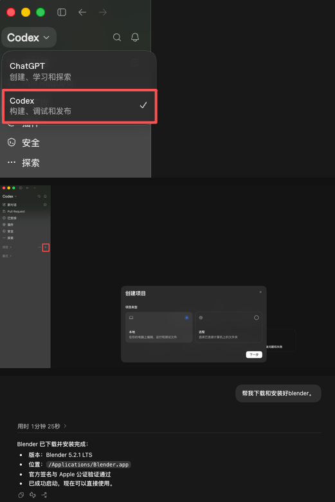Screen dimensions: 335x502
Task: Click the plus icon next to 项目 to add a project
Action: tap(46, 248)
